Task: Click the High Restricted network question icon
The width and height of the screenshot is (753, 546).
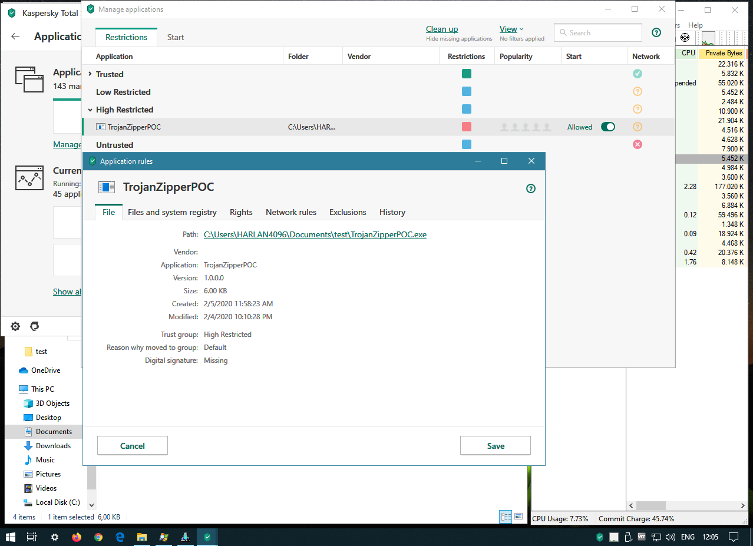Action: click(637, 109)
